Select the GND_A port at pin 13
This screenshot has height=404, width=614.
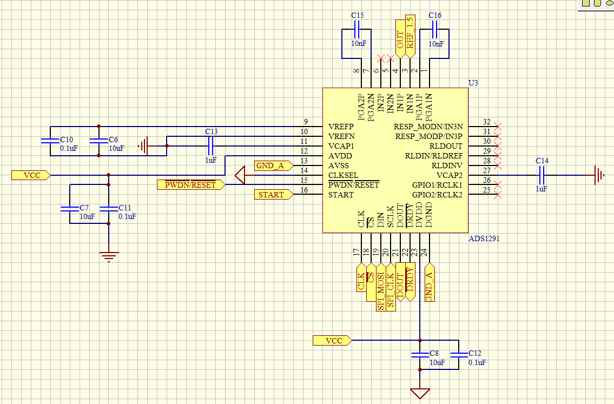point(274,165)
